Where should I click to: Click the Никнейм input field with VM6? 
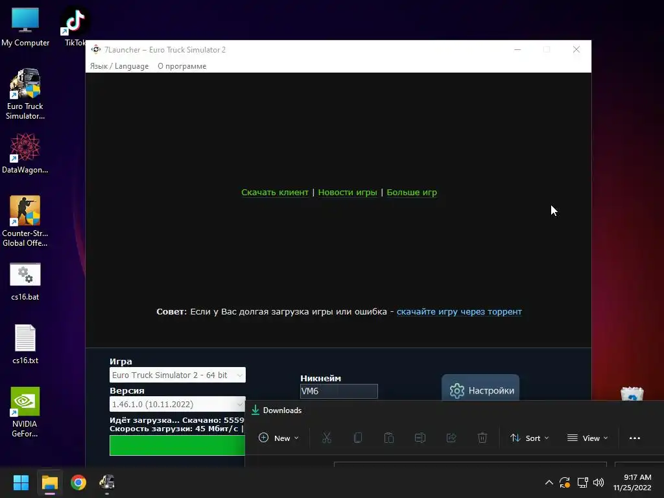[x=338, y=391]
